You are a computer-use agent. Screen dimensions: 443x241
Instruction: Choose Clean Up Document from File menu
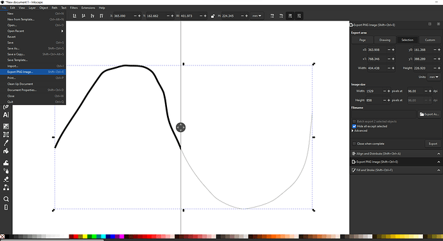pyautogui.click(x=33, y=84)
